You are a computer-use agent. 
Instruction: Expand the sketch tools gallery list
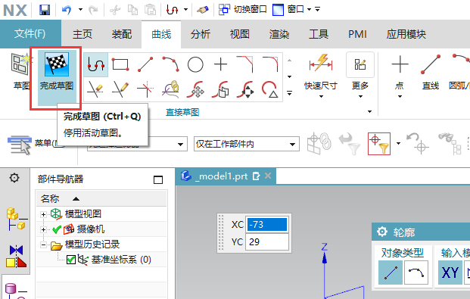289,93
